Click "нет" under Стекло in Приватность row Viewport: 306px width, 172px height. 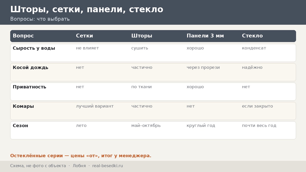tap(246, 87)
